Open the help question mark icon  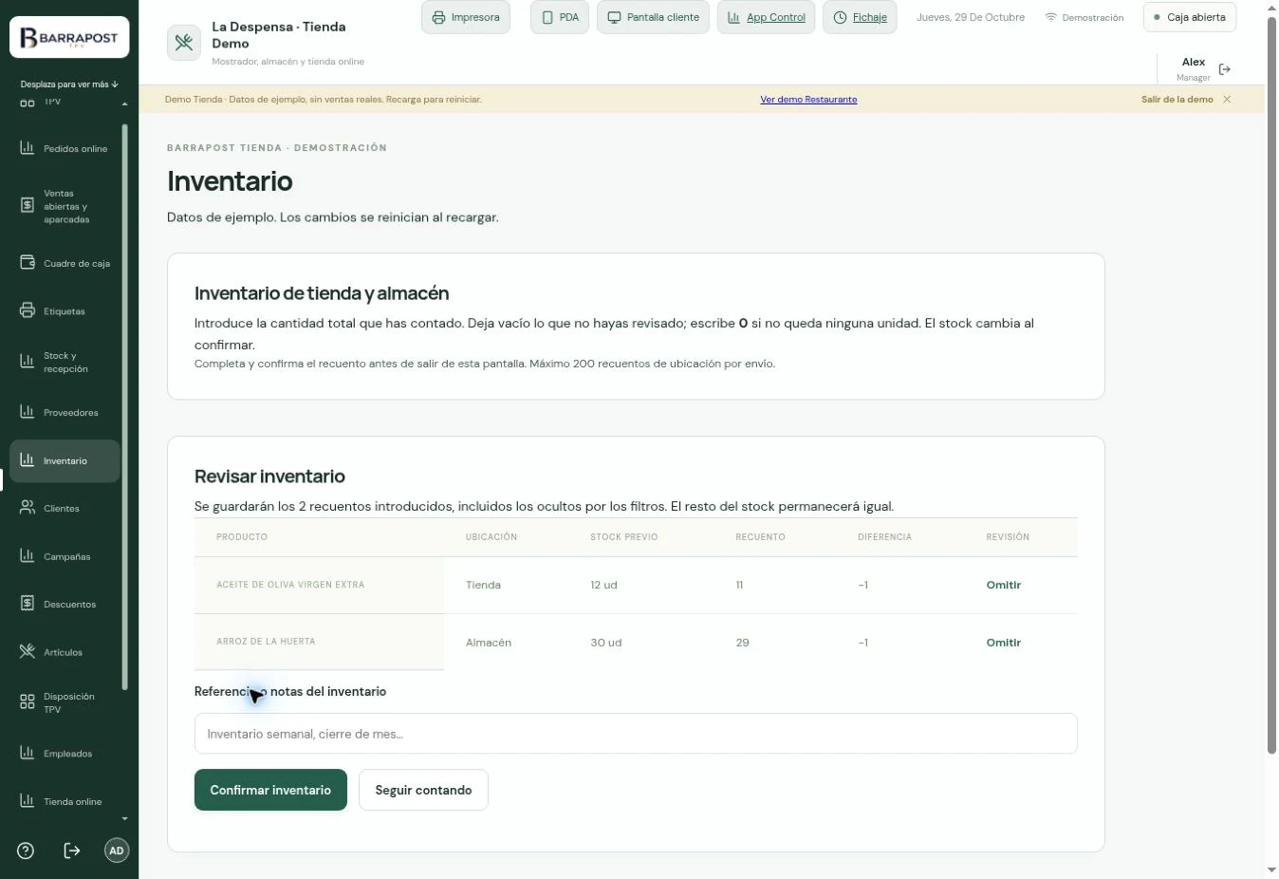click(26, 851)
